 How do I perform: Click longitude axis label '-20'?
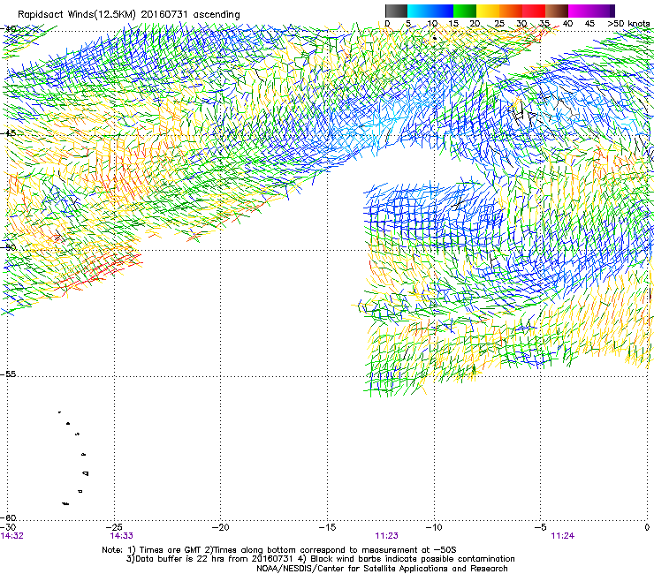click(x=221, y=527)
